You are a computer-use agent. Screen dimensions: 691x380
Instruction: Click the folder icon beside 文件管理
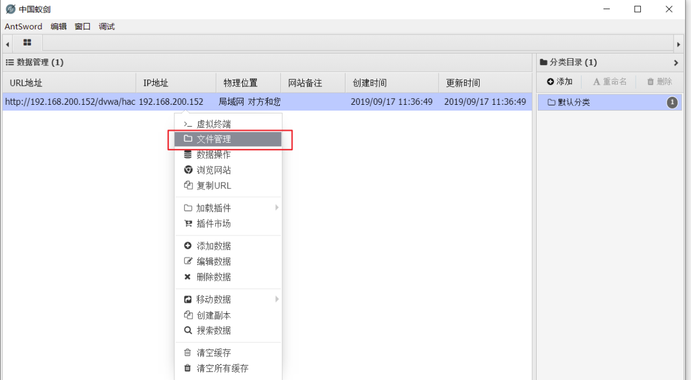click(188, 139)
